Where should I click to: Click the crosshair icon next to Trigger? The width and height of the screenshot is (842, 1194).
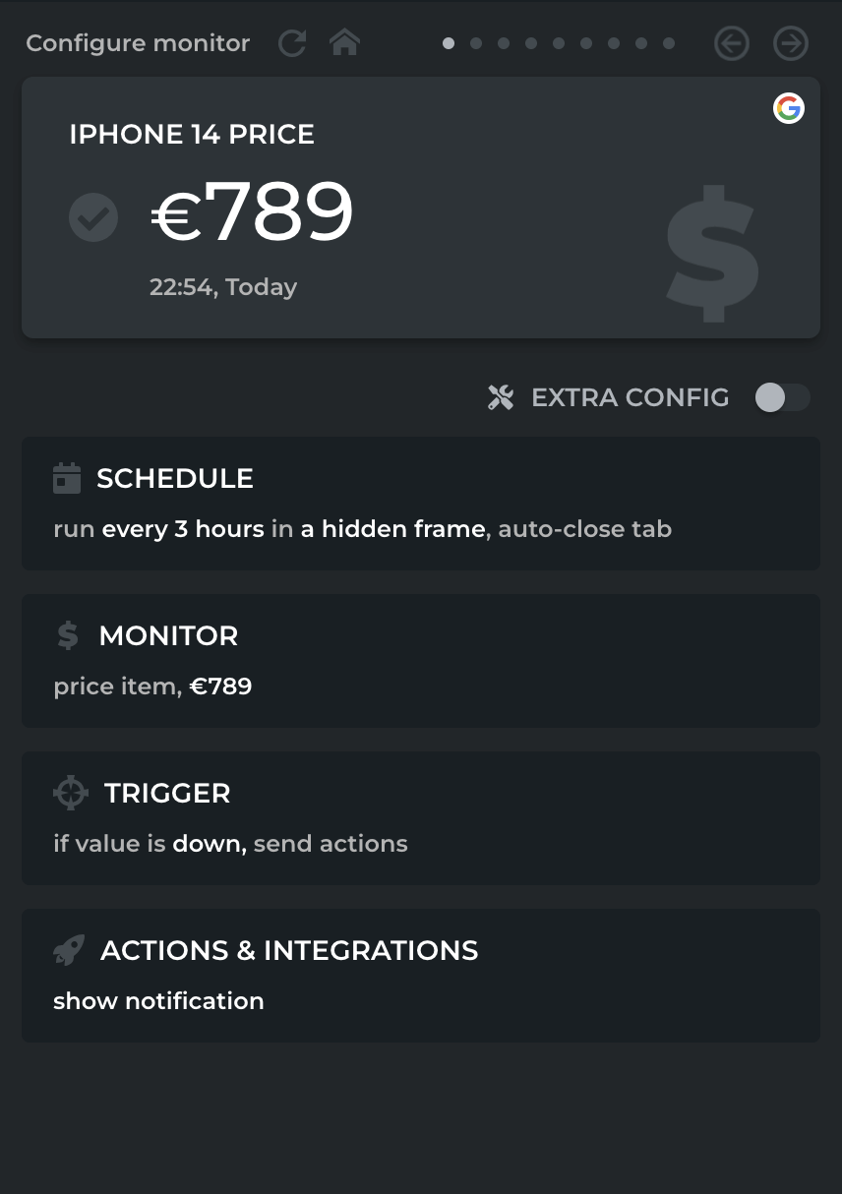pyautogui.click(x=71, y=793)
